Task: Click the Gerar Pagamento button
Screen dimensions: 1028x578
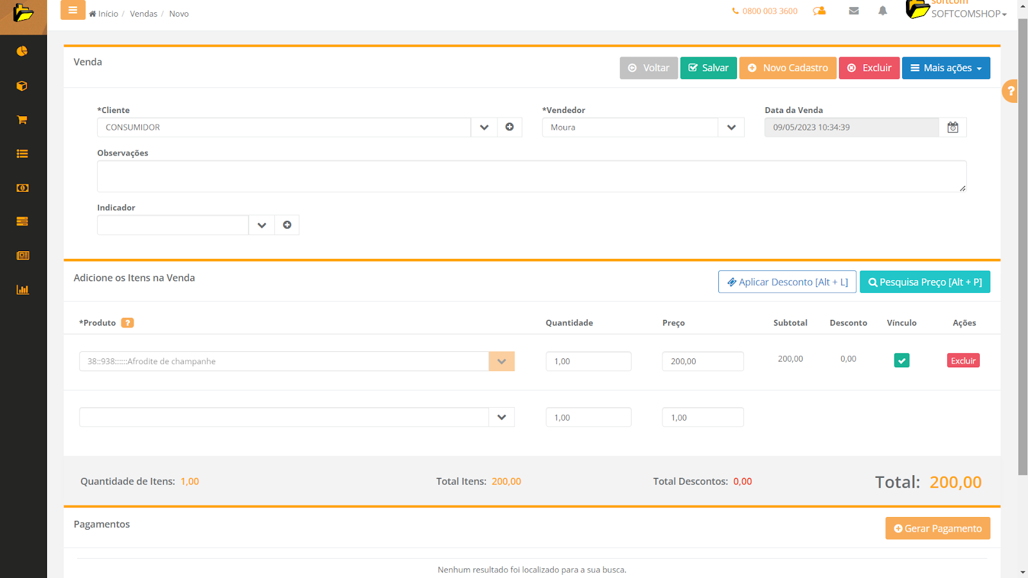Action: pos(937,529)
